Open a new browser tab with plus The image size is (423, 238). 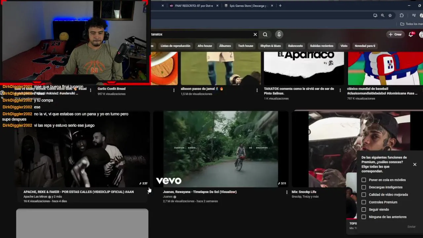[x=280, y=6]
